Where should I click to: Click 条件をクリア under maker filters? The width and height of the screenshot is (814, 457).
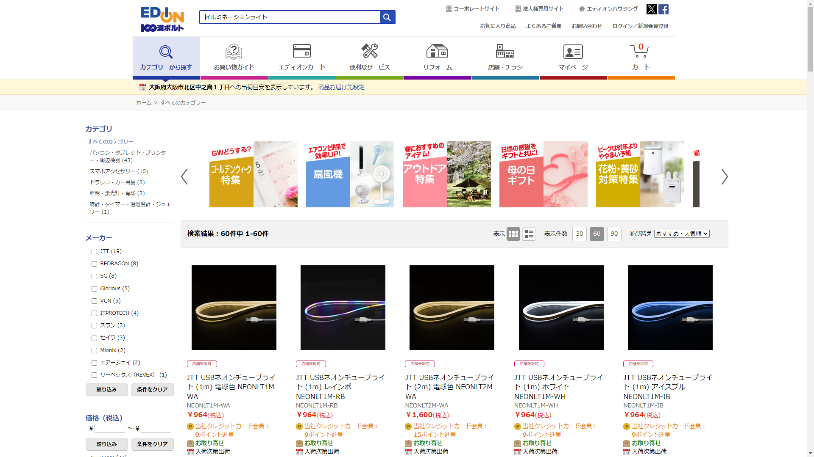(x=152, y=390)
